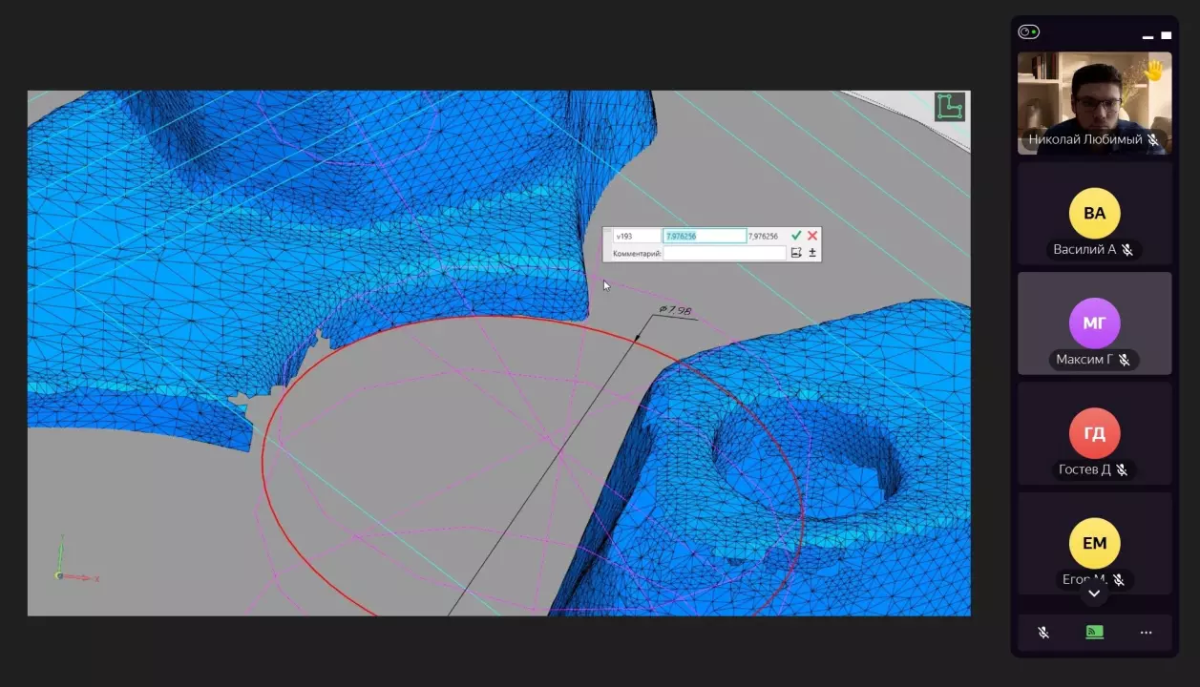Toggle microphone in call control bar
1200x687 pixels.
(1043, 633)
